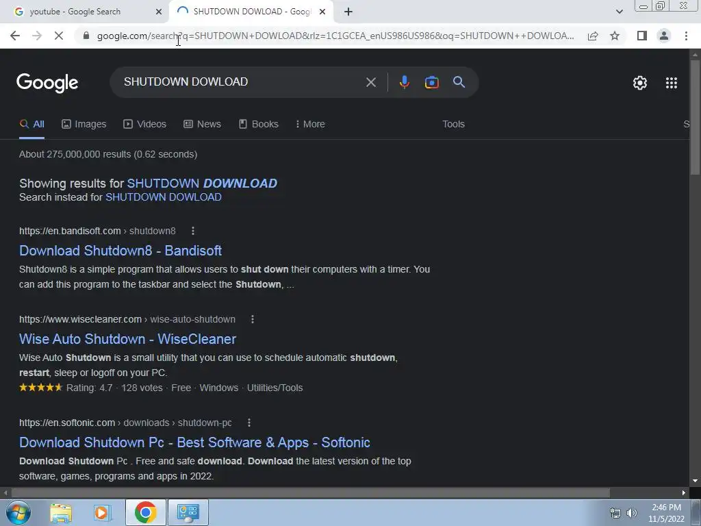Bookmark this page with the star
This screenshot has height=526, width=701.
pyautogui.click(x=615, y=36)
